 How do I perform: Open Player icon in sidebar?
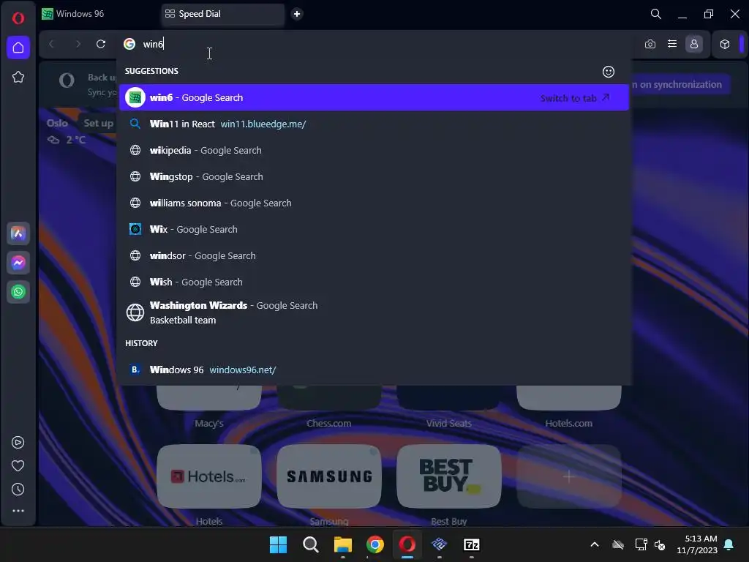tap(18, 443)
